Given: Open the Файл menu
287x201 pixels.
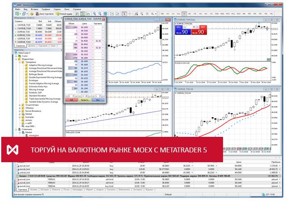Looking at the screenshot, I should pos(18,9).
